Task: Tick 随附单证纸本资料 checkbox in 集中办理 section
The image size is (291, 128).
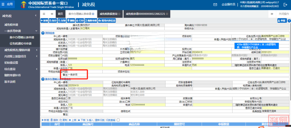Action: tap(234, 105)
